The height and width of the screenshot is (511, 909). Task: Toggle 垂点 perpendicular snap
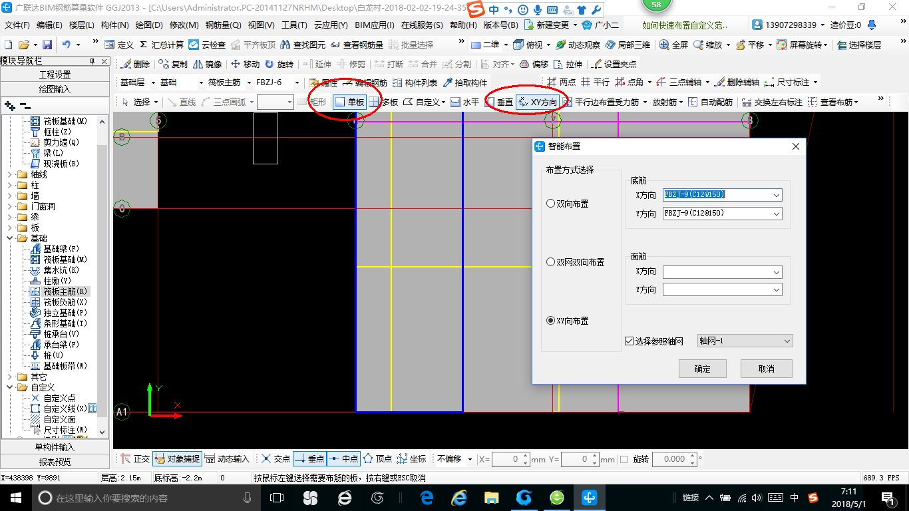309,459
